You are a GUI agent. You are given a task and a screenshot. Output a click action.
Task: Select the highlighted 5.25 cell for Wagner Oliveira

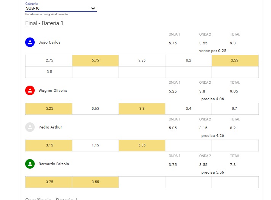[x=49, y=109]
